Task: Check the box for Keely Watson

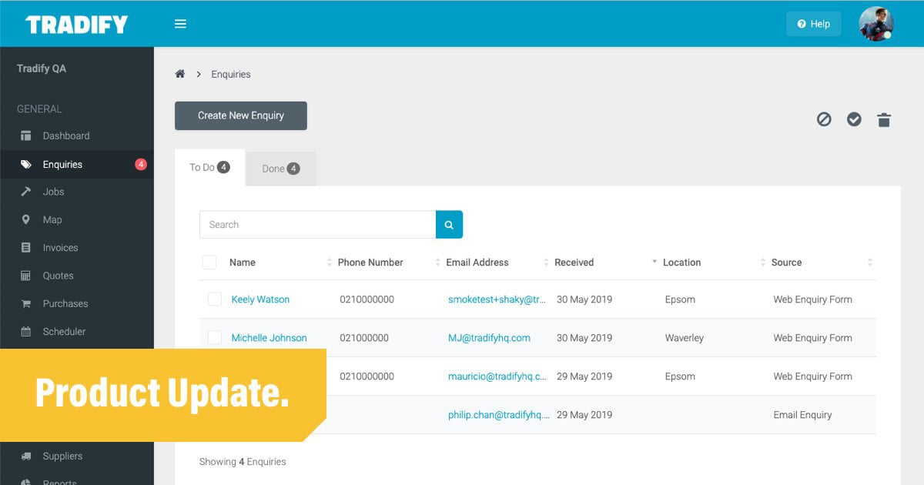Action: click(214, 299)
